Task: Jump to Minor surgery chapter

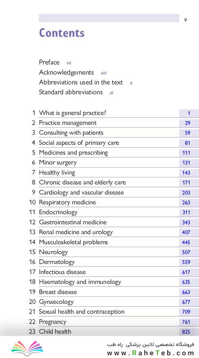Action: coord(58,163)
